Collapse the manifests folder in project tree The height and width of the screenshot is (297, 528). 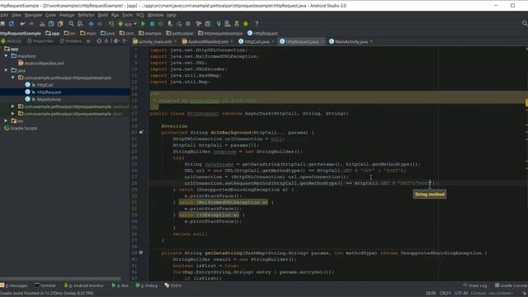(x=6, y=56)
